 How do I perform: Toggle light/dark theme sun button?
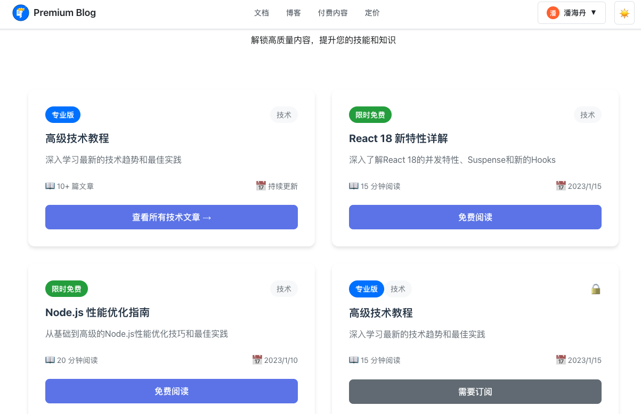(624, 13)
